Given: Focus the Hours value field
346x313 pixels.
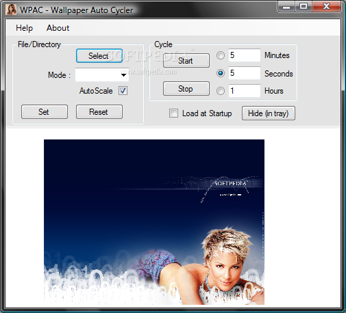Looking at the screenshot, I should (245, 91).
